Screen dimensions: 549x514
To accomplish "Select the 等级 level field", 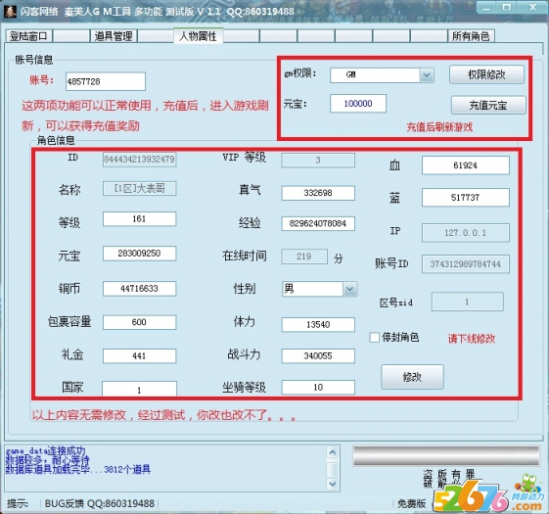I will click(139, 219).
